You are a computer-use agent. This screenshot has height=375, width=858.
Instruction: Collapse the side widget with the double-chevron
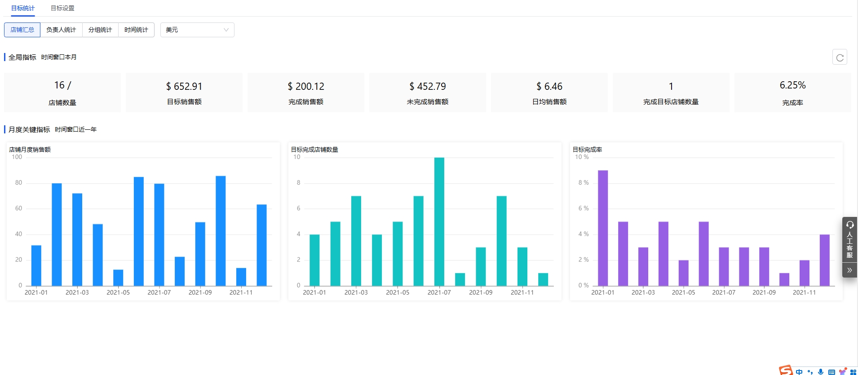(849, 270)
